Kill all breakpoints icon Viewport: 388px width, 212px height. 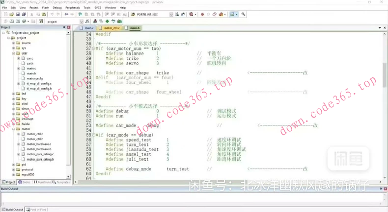221,14
